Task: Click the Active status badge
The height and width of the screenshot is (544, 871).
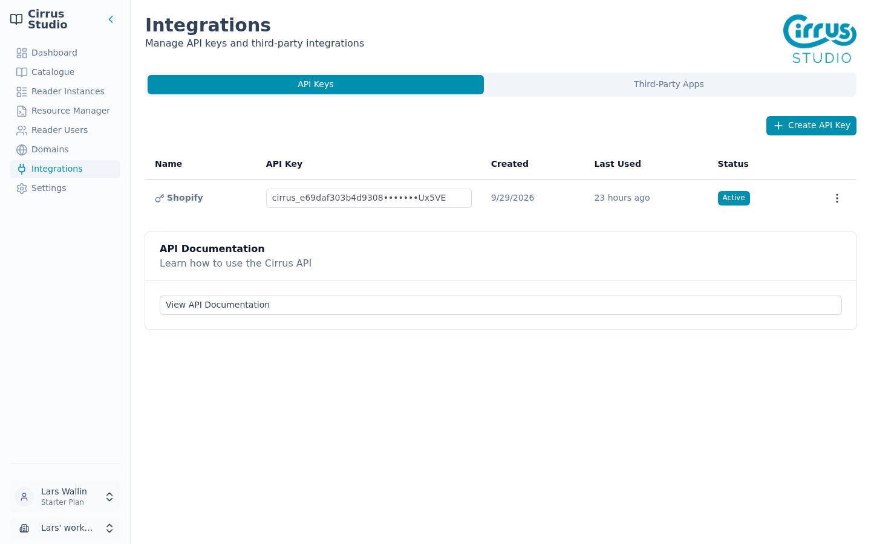Action: (x=734, y=198)
